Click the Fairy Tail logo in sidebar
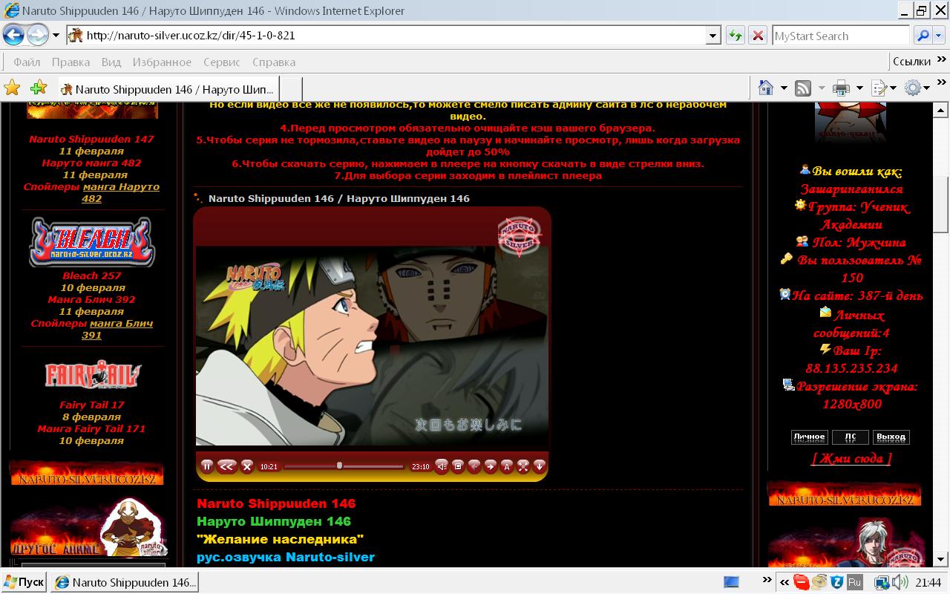Image resolution: width=950 pixels, height=594 pixels. (x=92, y=374)
